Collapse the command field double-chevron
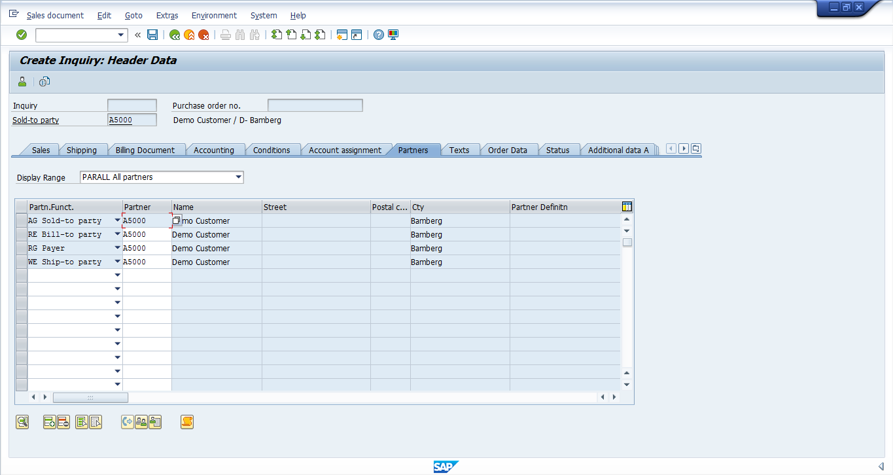Screen dimensions: 893x475 138,35
